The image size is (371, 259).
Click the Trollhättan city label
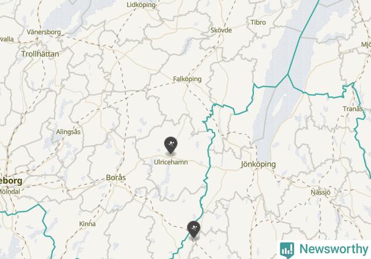click(x=40, y=54)
